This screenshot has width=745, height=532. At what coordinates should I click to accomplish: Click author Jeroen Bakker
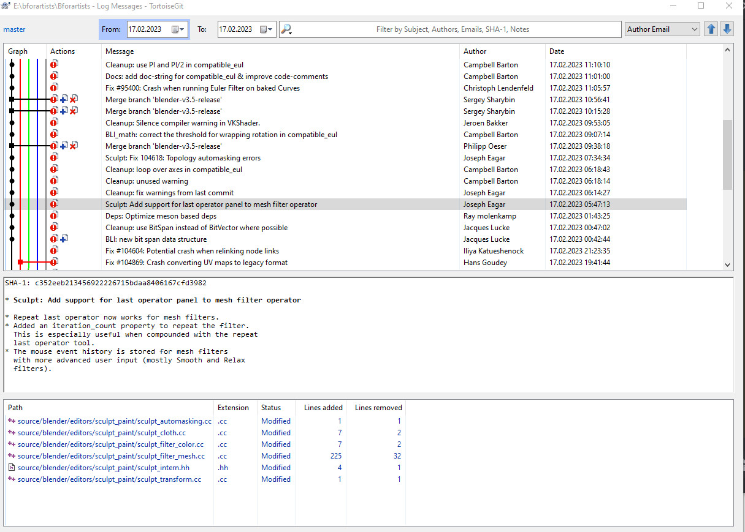click(x=486, y=122)
